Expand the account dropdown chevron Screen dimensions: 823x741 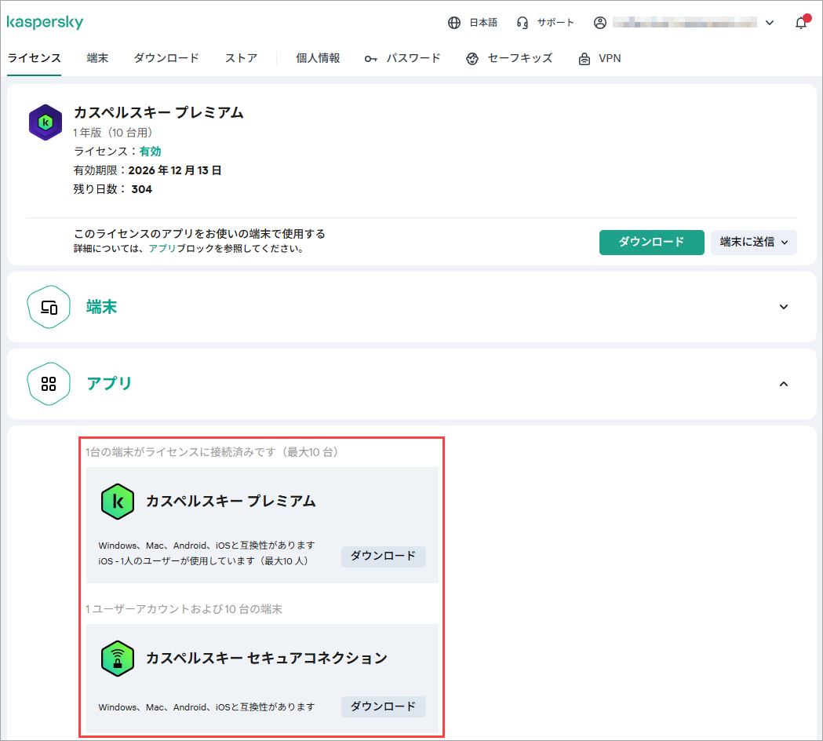click(770, 23)
